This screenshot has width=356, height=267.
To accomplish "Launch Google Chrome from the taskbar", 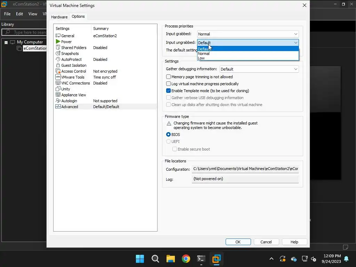I will 186,259.
